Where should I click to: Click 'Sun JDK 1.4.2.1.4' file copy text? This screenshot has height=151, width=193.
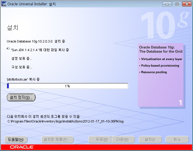click(40, 50)
